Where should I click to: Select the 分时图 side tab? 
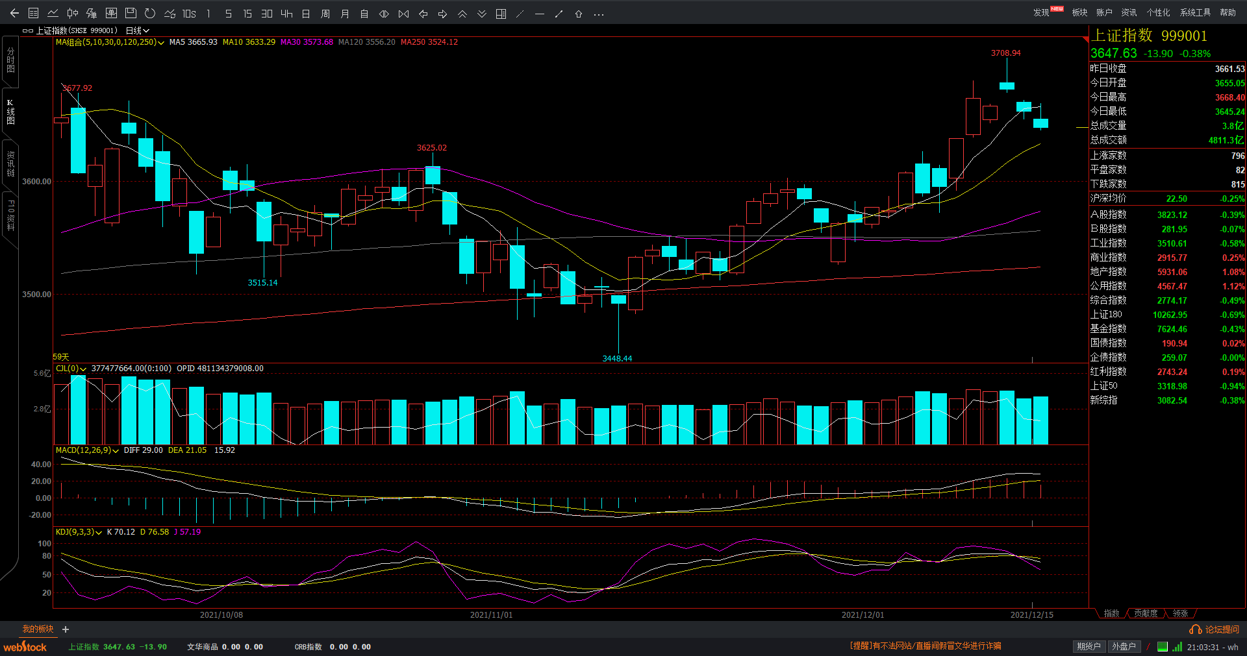10,60
